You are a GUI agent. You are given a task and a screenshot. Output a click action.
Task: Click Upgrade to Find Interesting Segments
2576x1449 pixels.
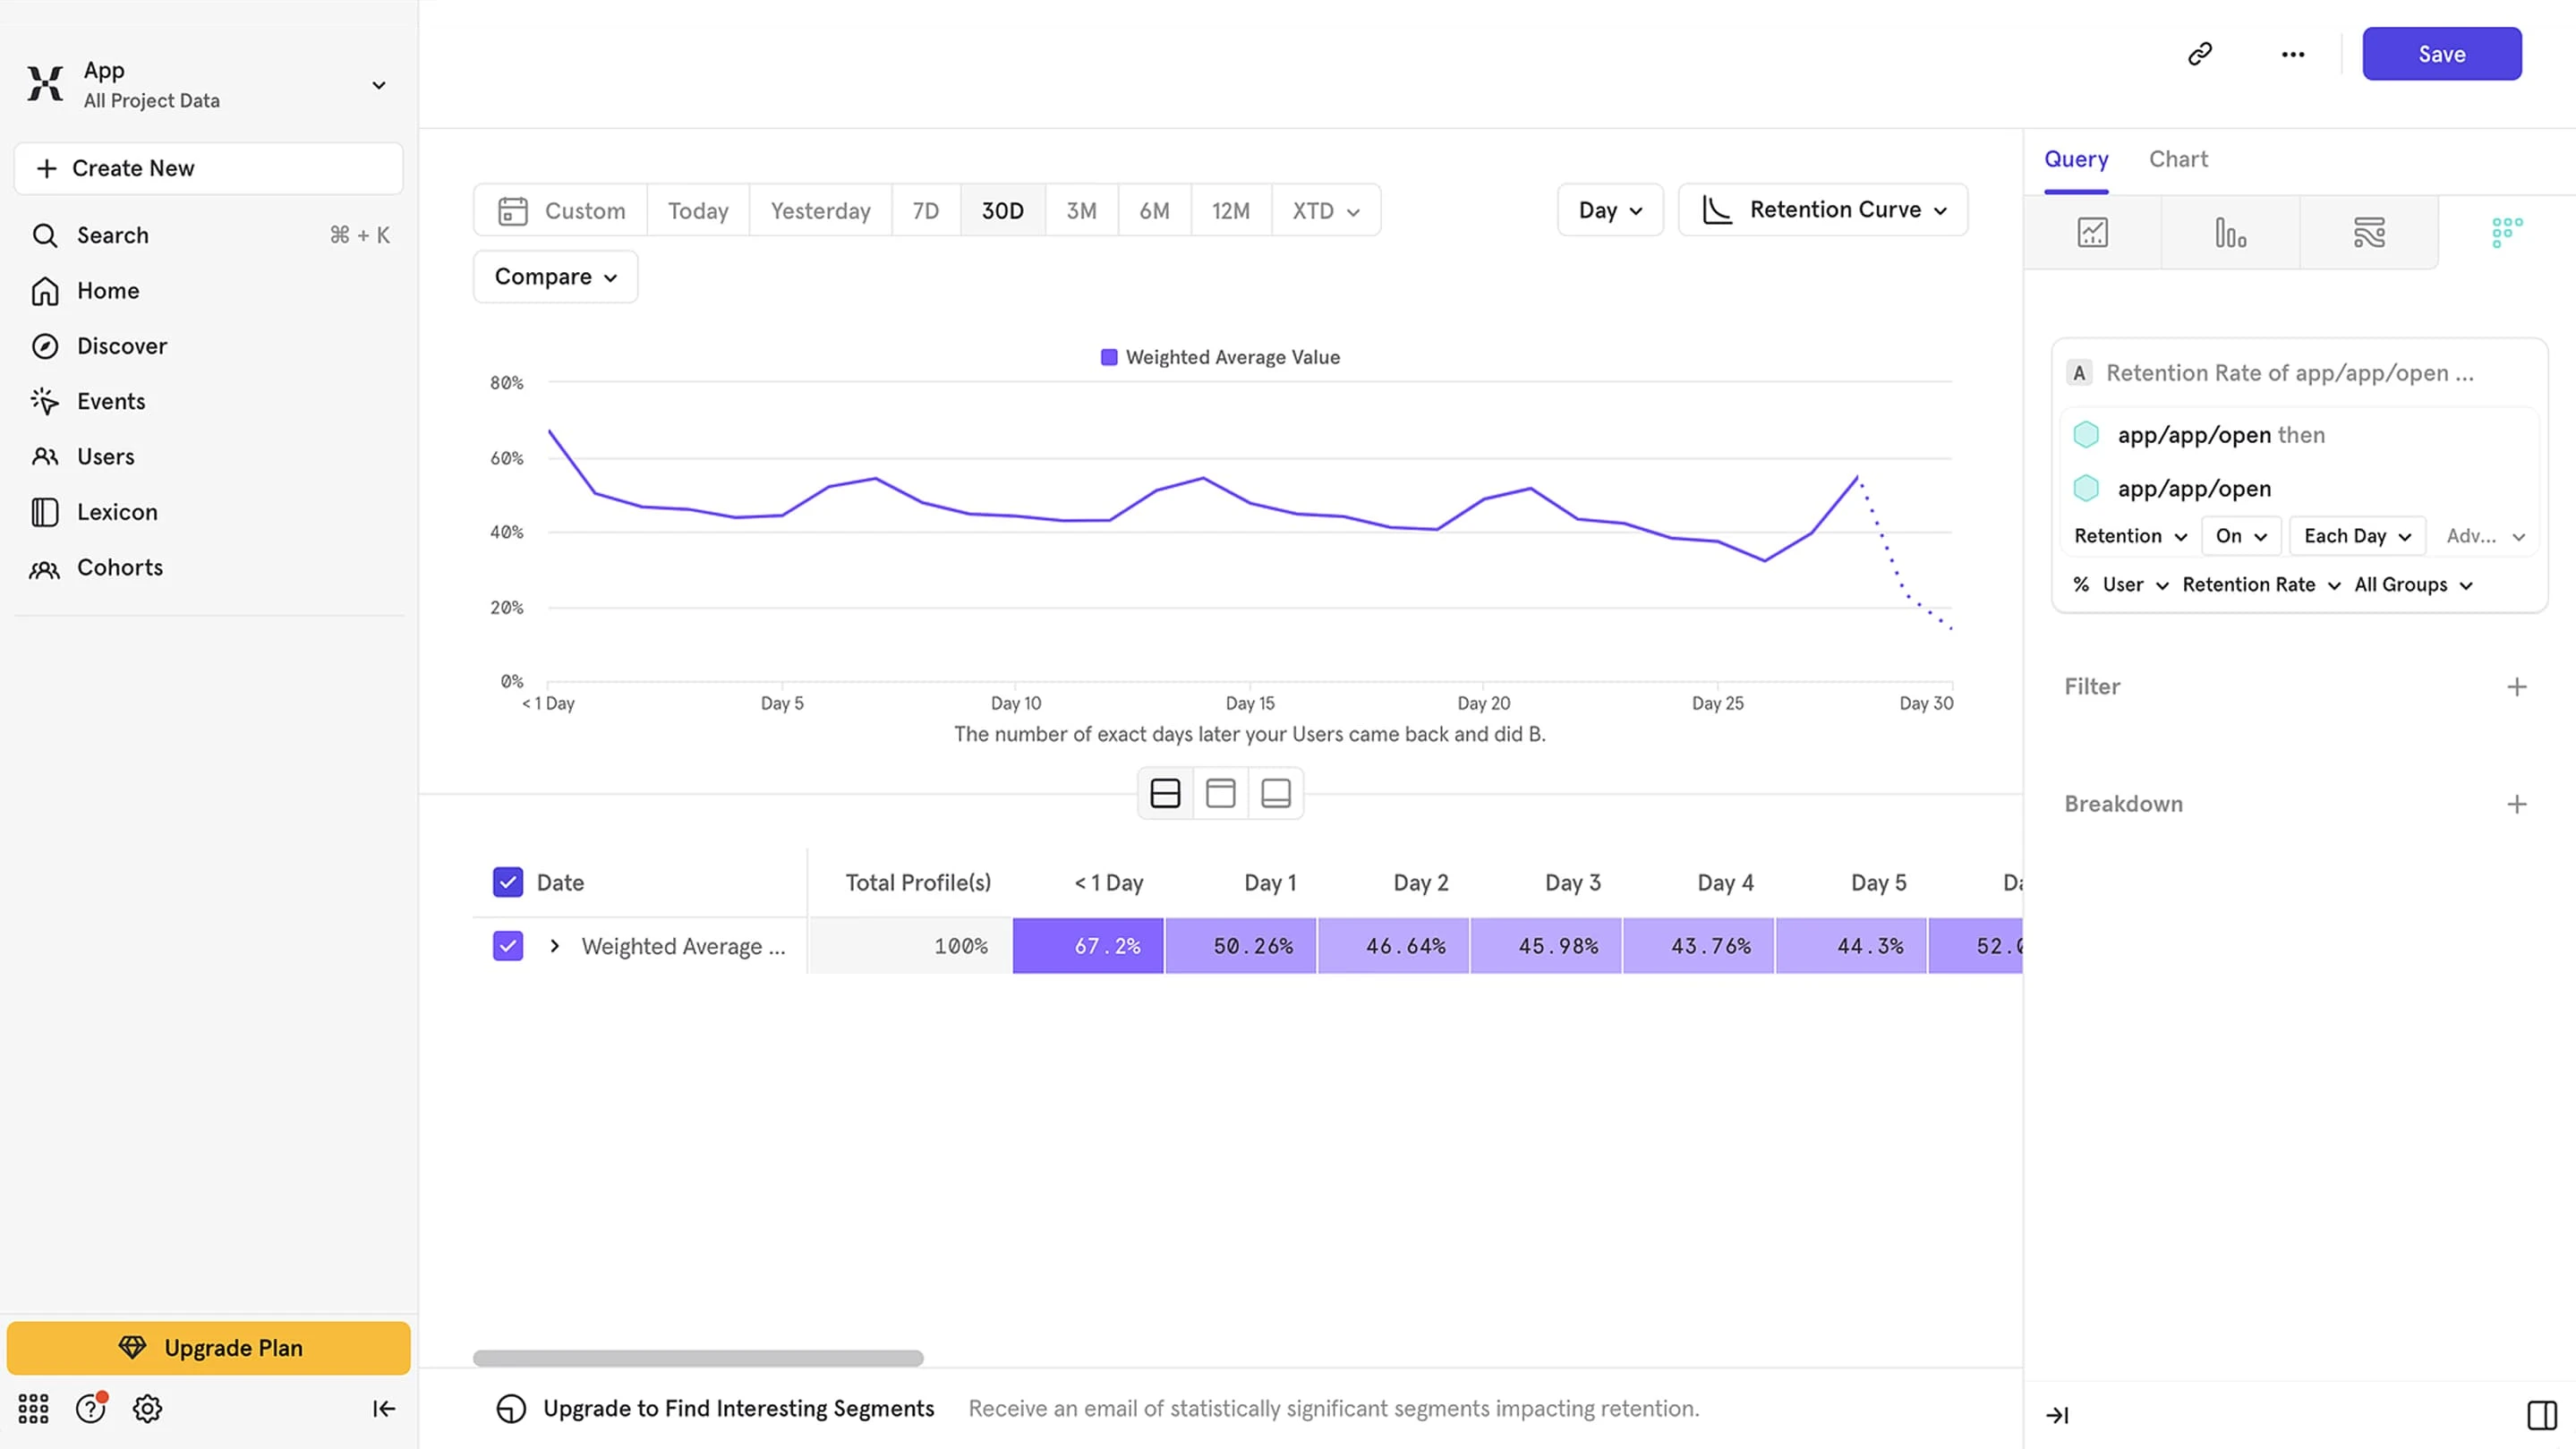738,1408
